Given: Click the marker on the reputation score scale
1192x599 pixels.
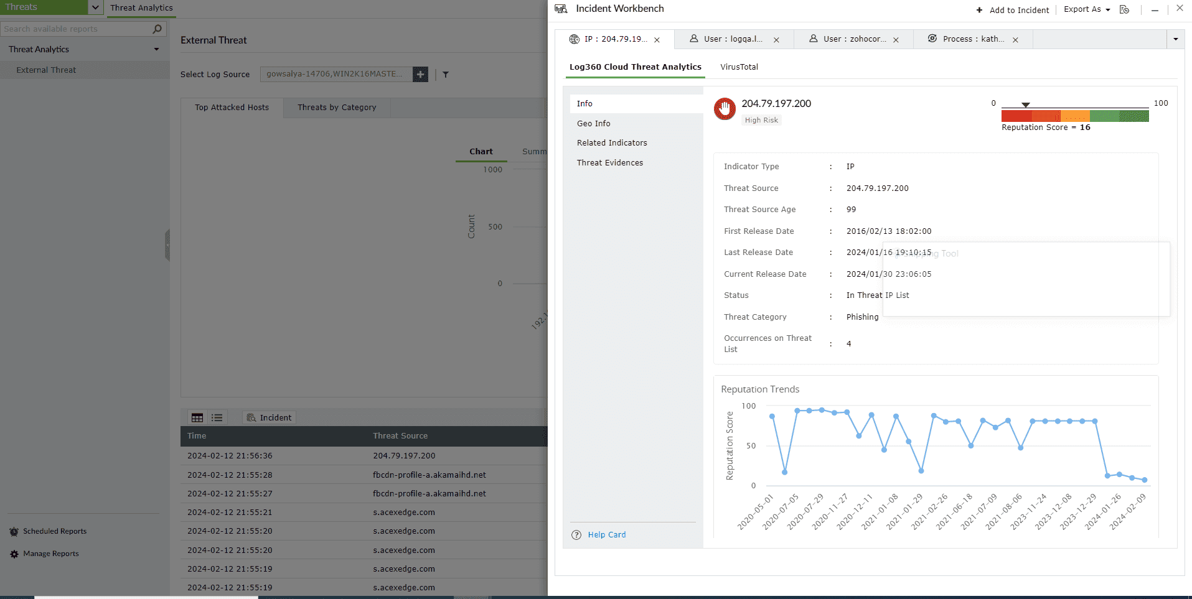Looking at the screenshot, I should click(x=1025, y=104).
